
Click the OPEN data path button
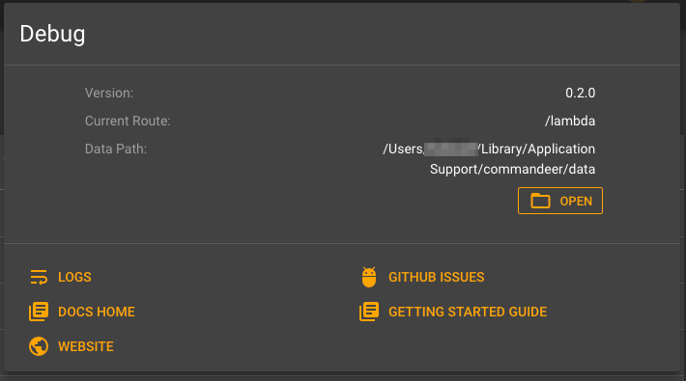(560, 201)
